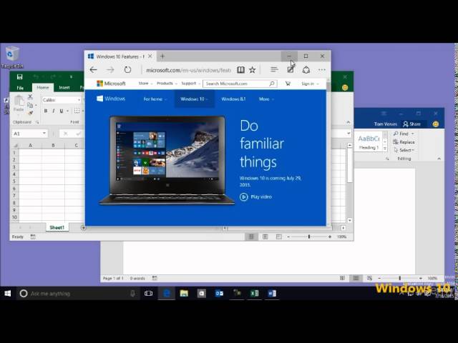This screenshot has width=458, height=343.
Task: Open File Explorer from the taskbar
Action: coord(184,294)
